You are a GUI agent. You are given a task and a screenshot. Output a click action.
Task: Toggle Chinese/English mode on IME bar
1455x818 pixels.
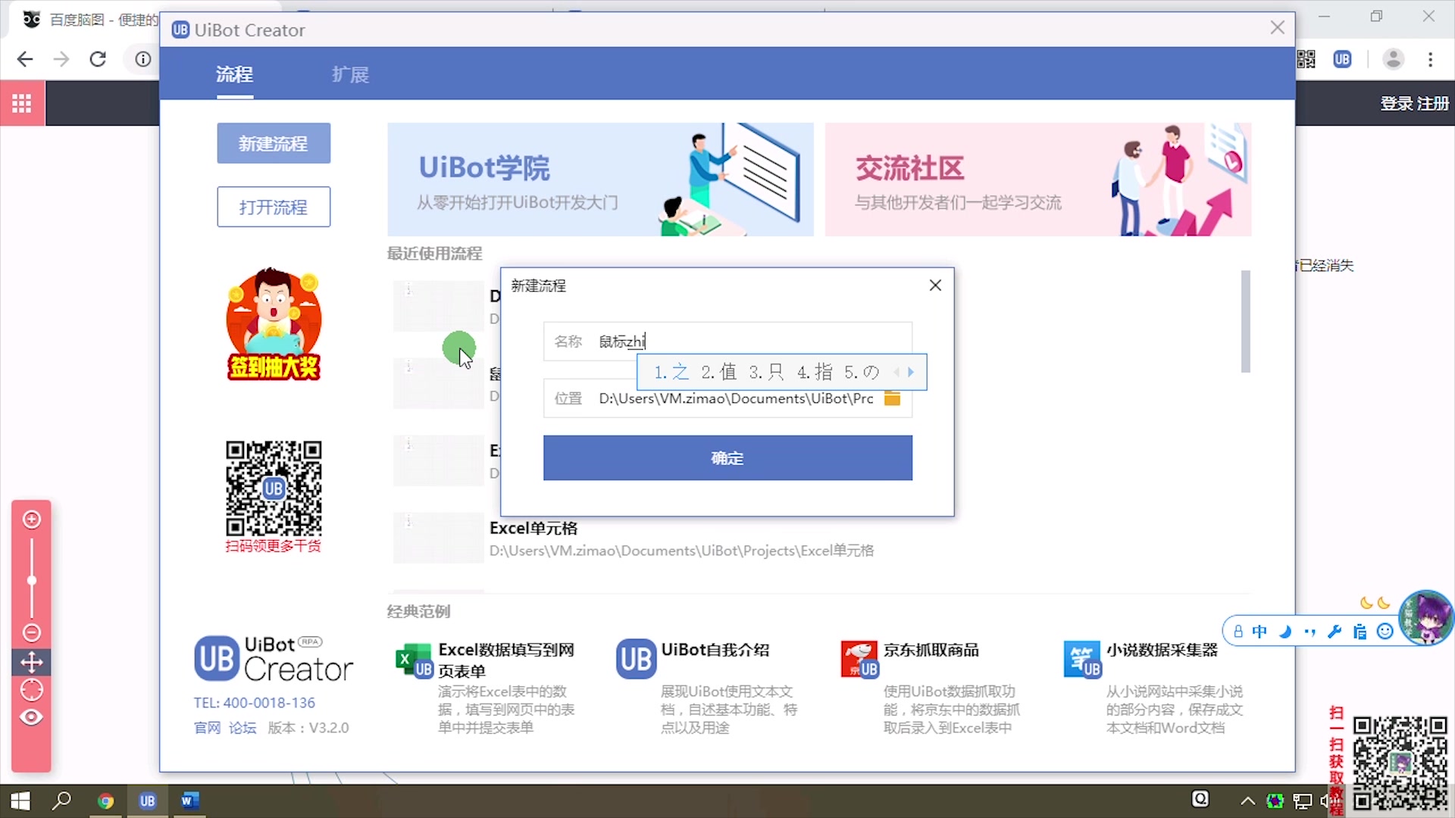pyautogui.click(x=1259, y=632)
